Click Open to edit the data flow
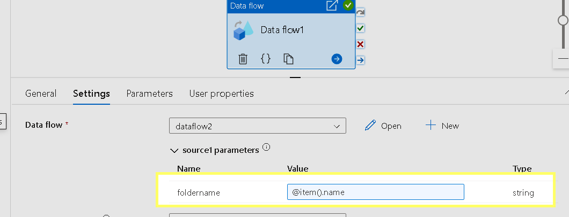The height and width of the screenshot is (217, 569). 383,126
